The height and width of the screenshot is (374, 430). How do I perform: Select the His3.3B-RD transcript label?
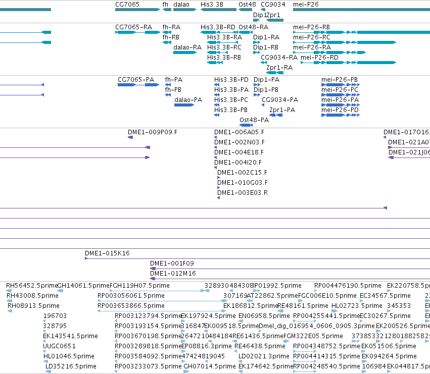[x=218, y=27]
